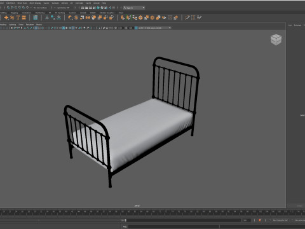
Task: Click the orange star shelf icon
Action: (6, 18)
